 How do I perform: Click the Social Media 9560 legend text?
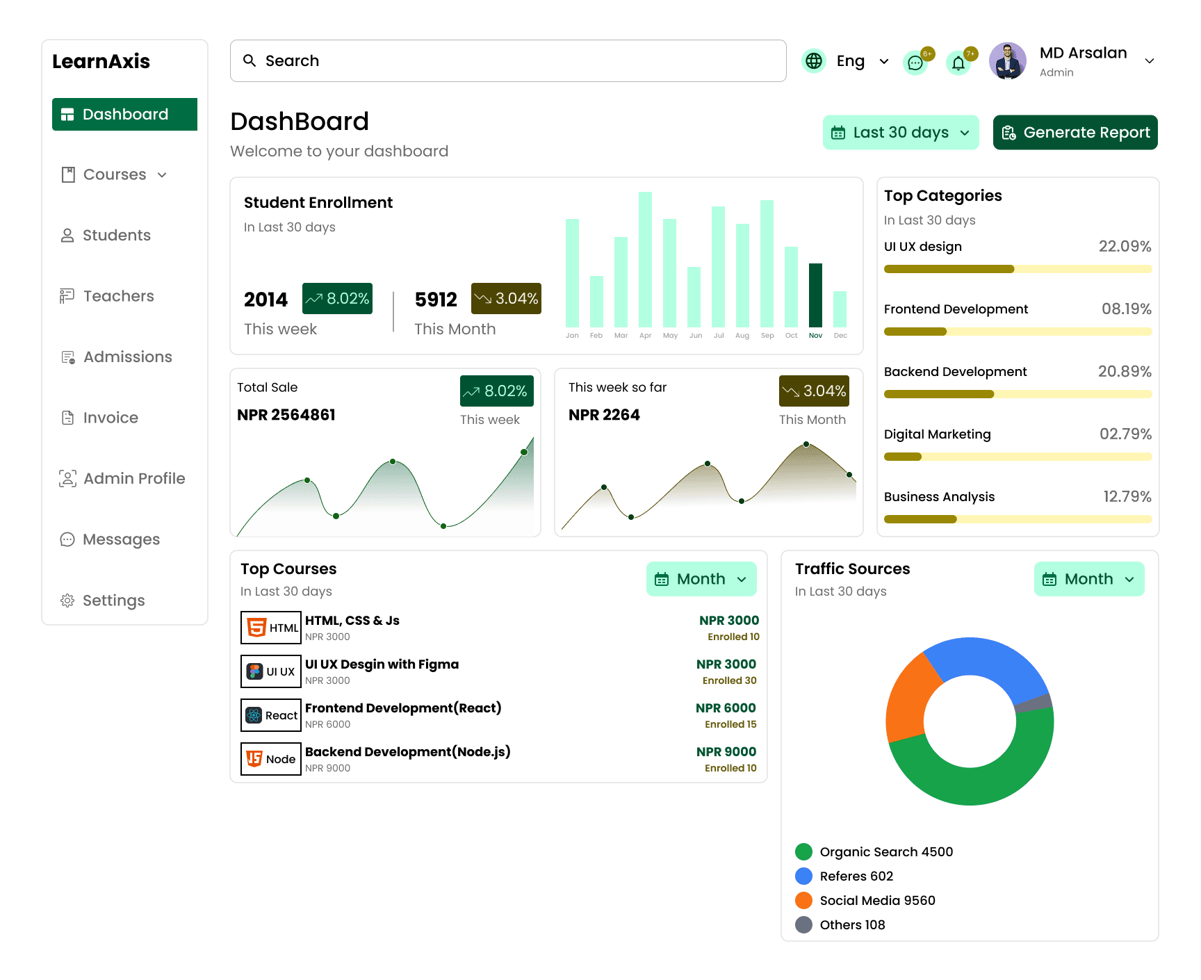(878, 901)
